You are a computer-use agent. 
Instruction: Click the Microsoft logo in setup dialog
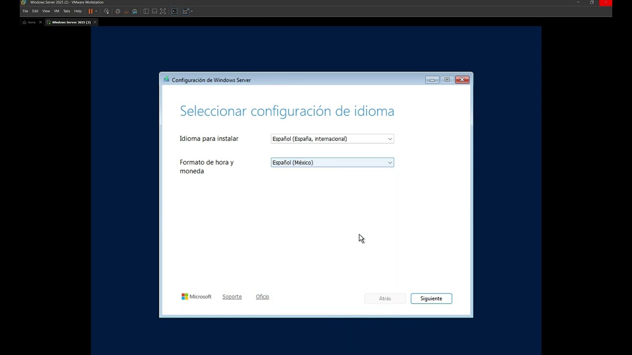(x=197, y=297)
